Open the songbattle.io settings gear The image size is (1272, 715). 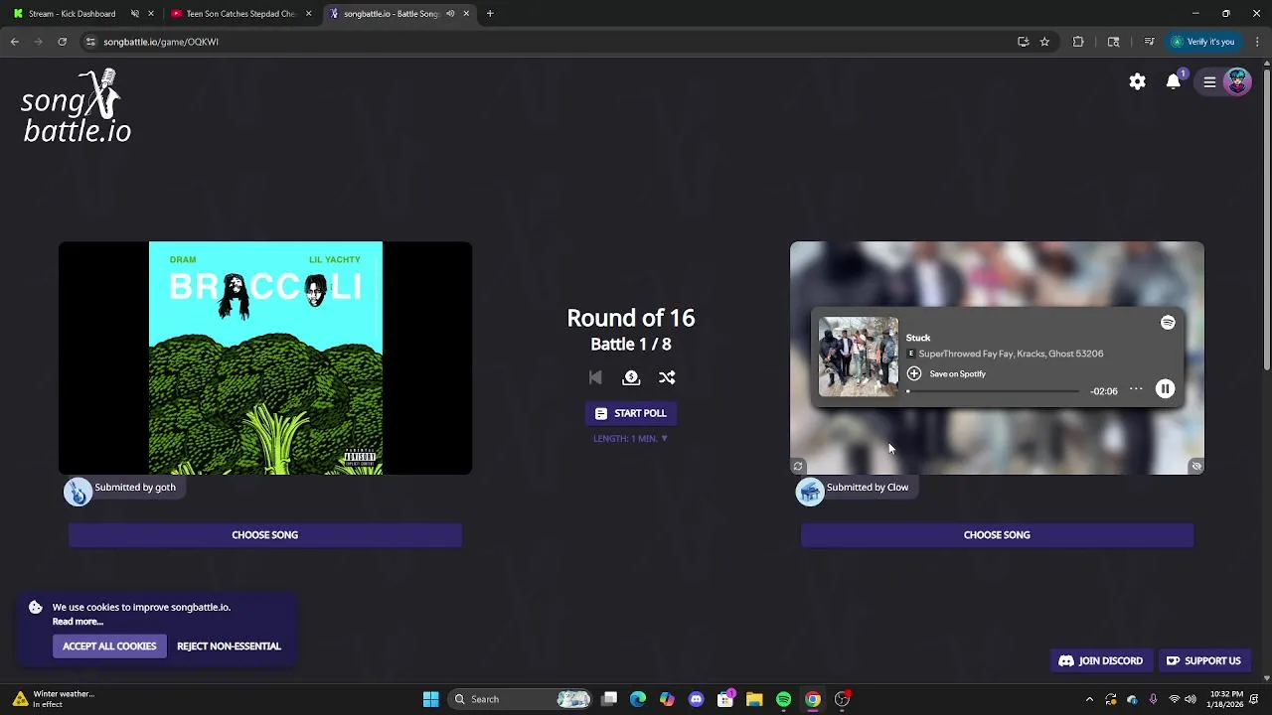click(1137, 81)
